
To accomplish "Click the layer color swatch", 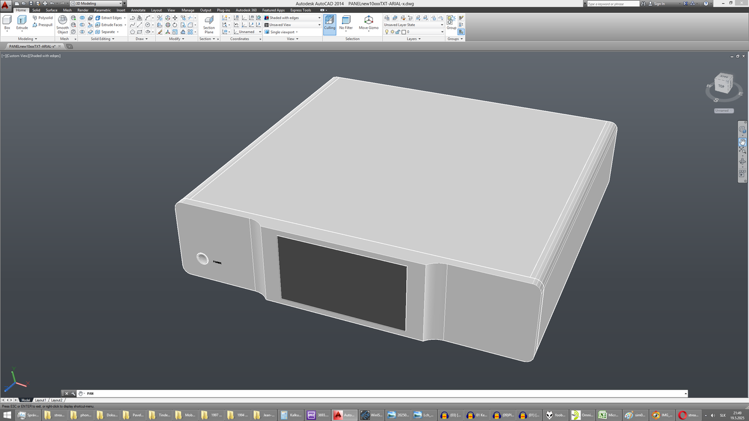I will (x=404, y=32).
